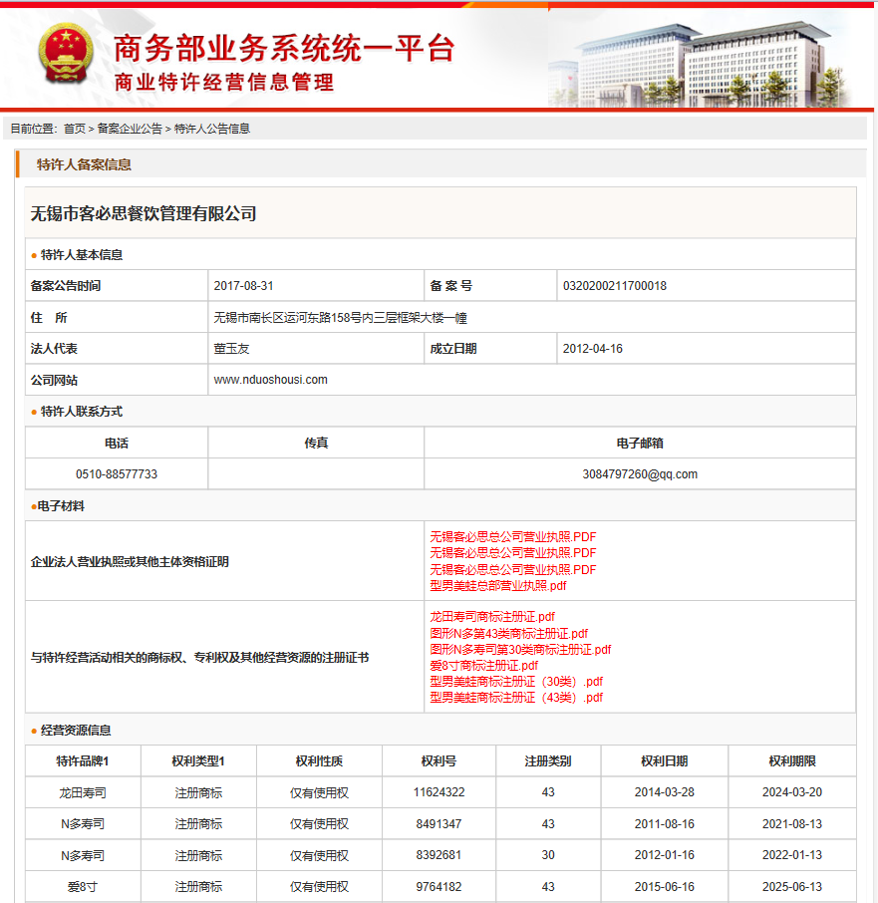Viewport: 878px width, 903px height.
Task: Open 型男美蛙商标注册证（43类）.pdf
Action: point(516,698)
